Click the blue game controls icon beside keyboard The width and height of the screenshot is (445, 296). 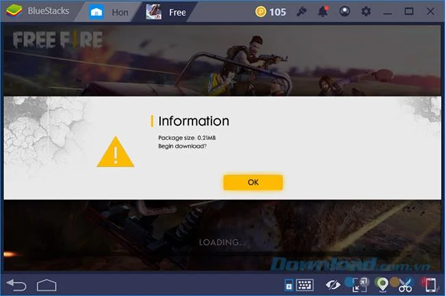coord(289,285)
